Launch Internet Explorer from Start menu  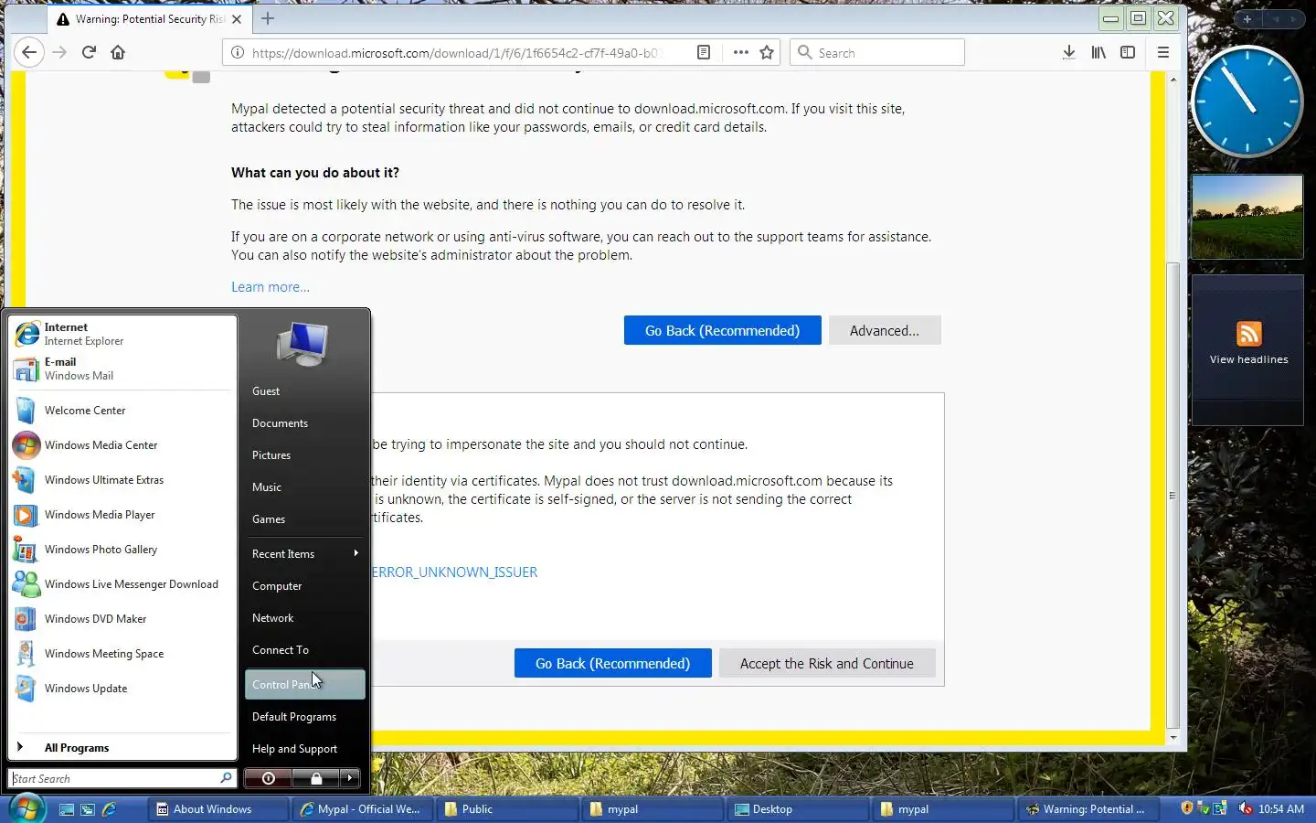pos(122,334)
